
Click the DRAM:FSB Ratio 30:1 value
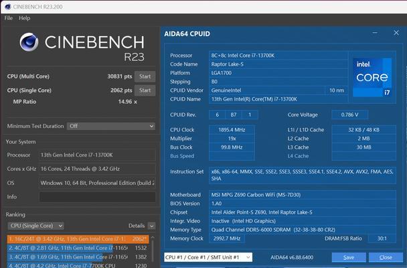coord(382,239)
